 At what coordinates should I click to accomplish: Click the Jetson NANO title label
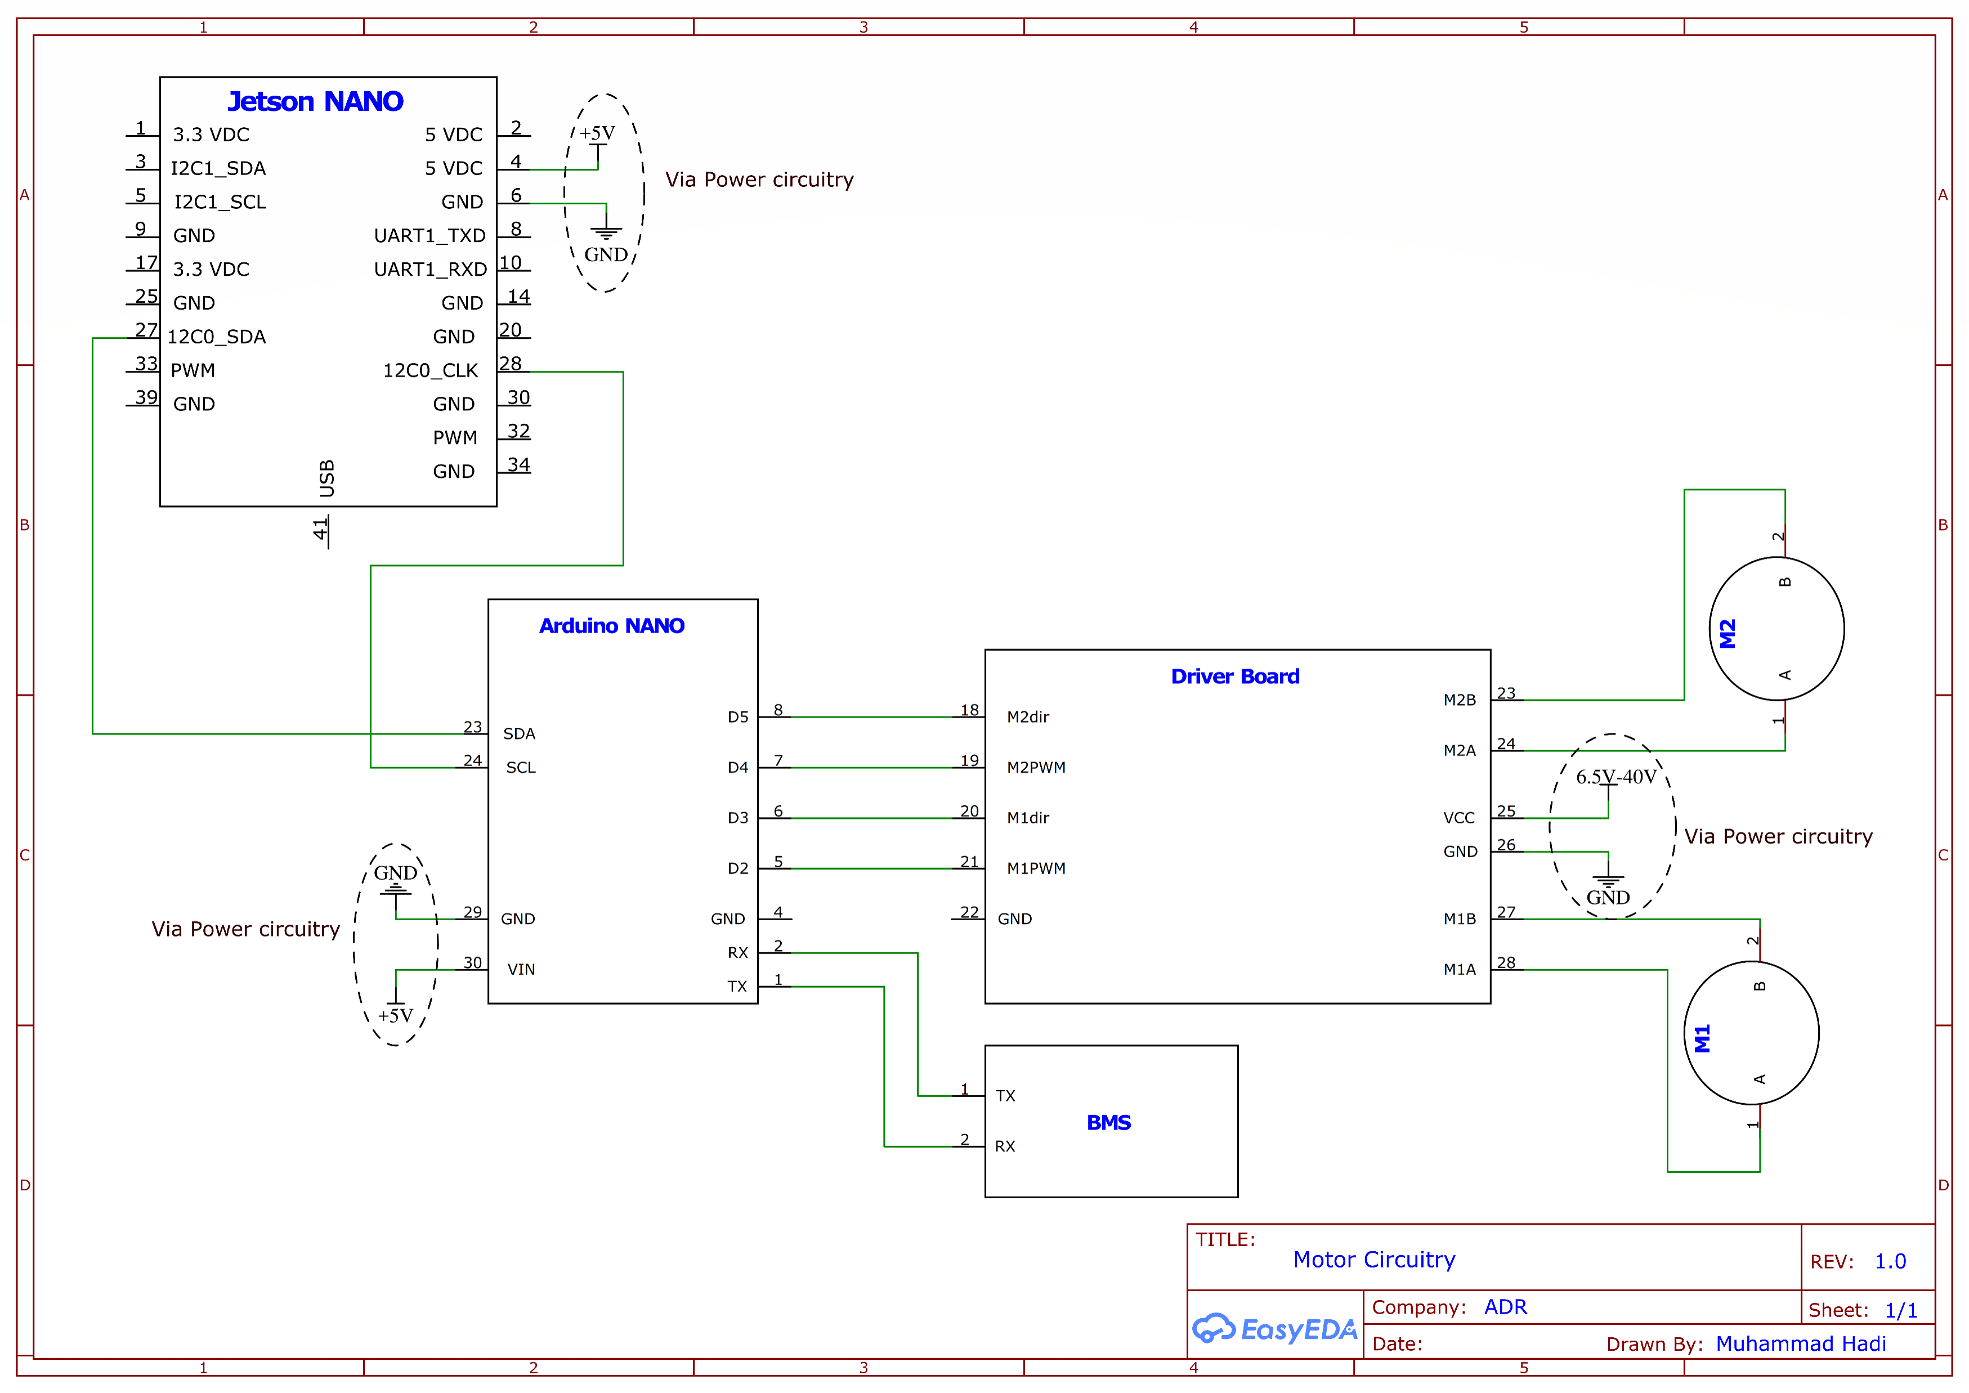(315, 101)
